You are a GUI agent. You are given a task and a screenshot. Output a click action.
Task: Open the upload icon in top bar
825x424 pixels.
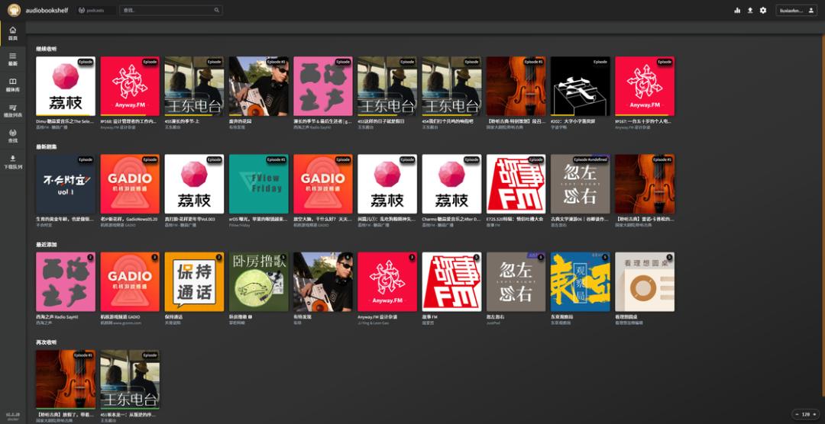click(750, 10)
